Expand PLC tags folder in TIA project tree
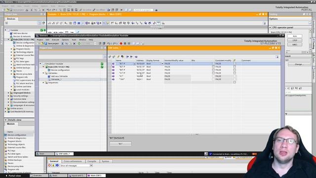The width and height of the screenshot is (316, 178). [11, 58]
